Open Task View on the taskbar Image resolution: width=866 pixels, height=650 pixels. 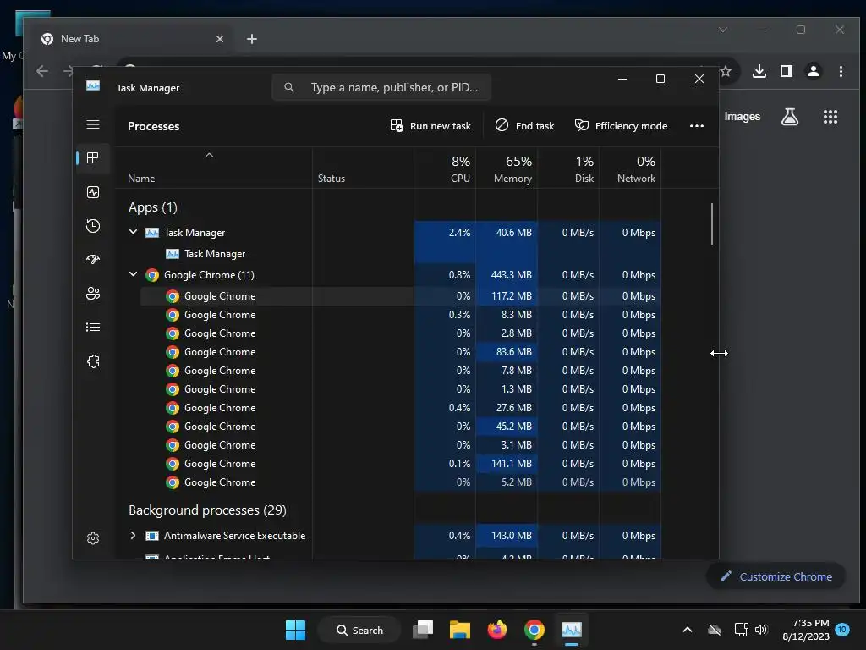coord(423,630)
